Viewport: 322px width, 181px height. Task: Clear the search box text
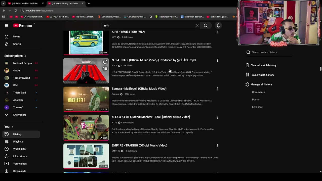pyautogui.click(x=197, y=25)
